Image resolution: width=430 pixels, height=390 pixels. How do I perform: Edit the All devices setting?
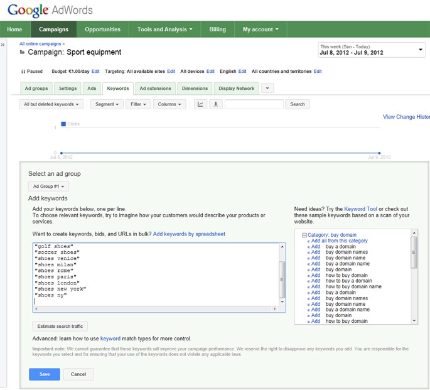[x=210, y=72]
